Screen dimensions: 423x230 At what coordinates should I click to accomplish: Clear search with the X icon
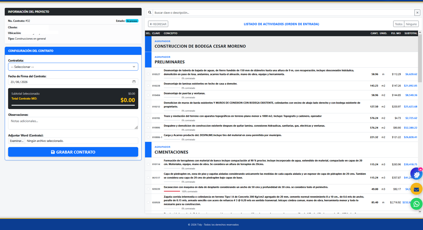(417, 12)
